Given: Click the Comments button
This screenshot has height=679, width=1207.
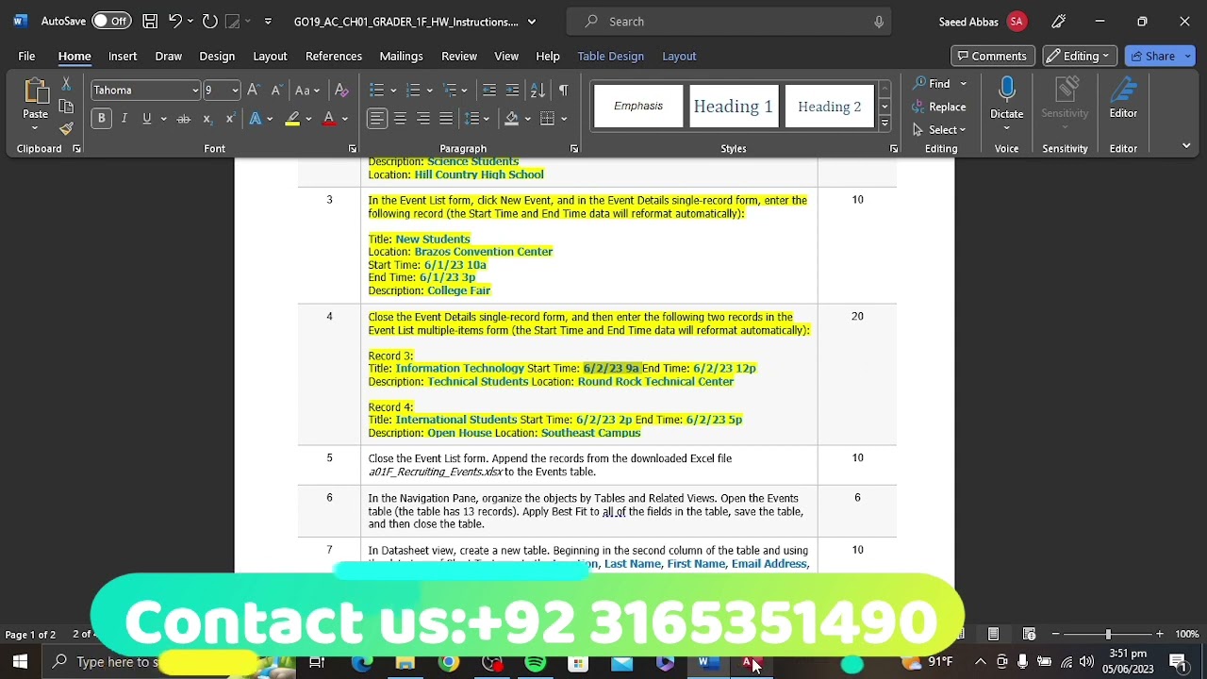Looking at the screenshot, I should tap(992, 56).
